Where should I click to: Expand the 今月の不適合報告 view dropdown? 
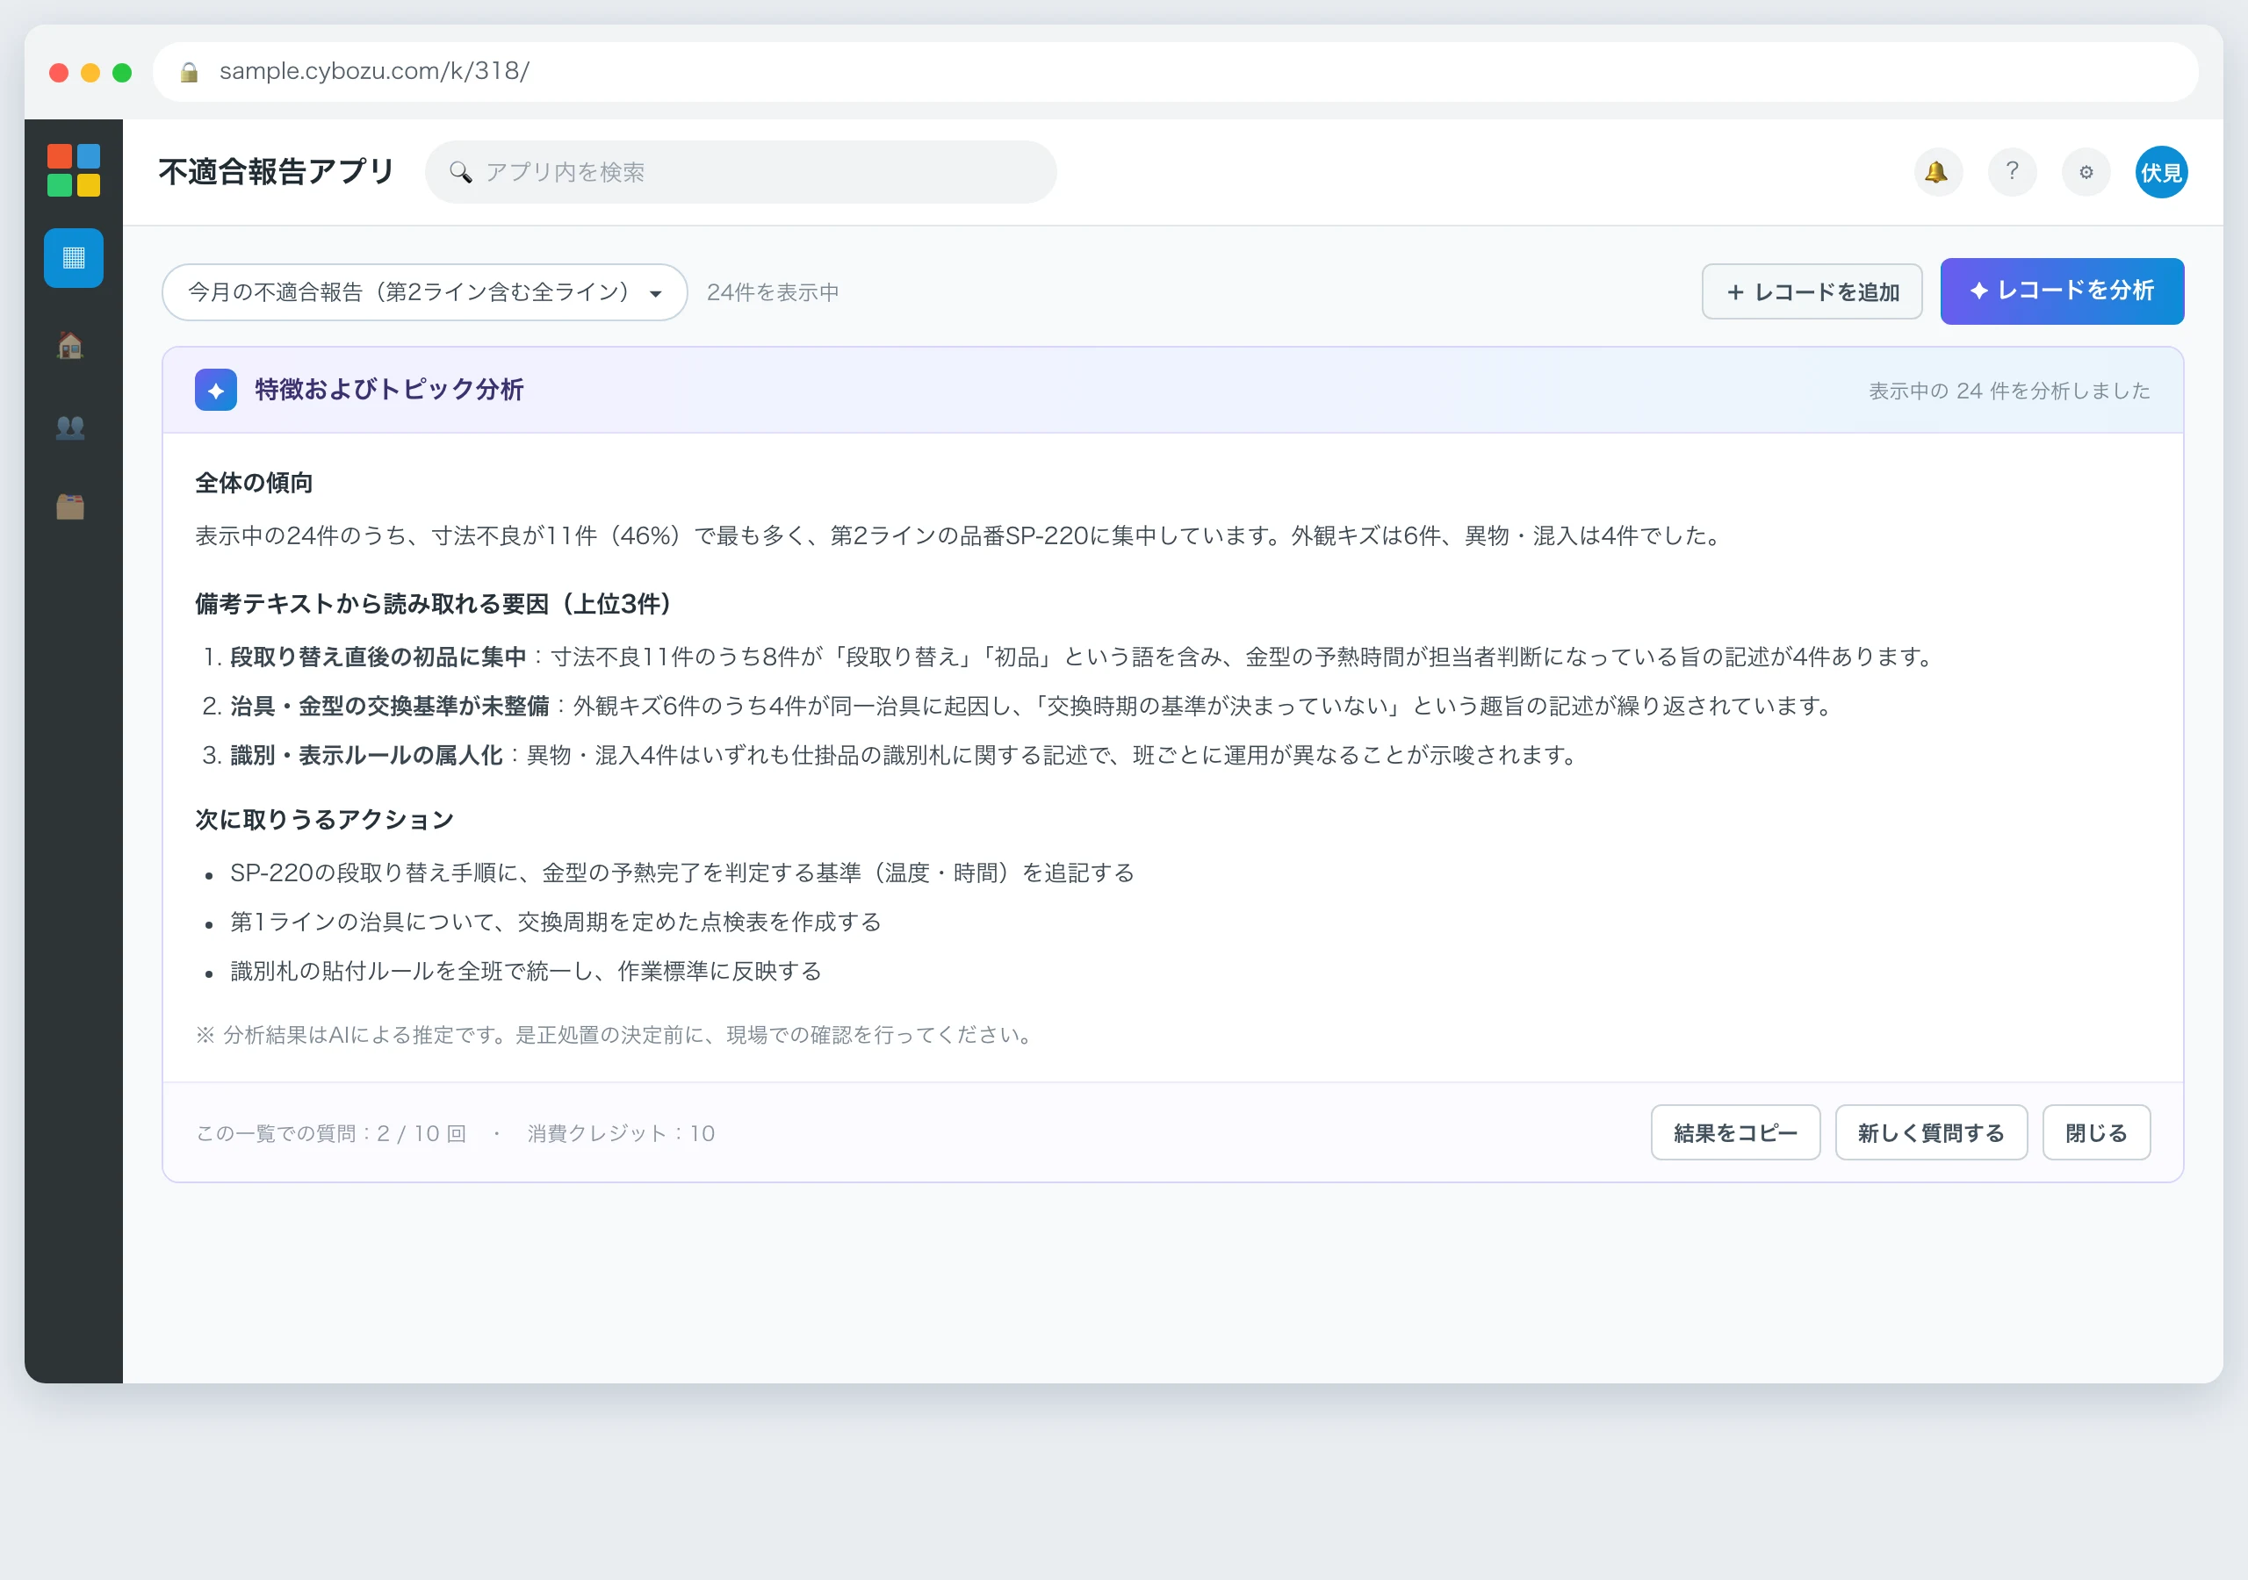(x=424, y=291)
